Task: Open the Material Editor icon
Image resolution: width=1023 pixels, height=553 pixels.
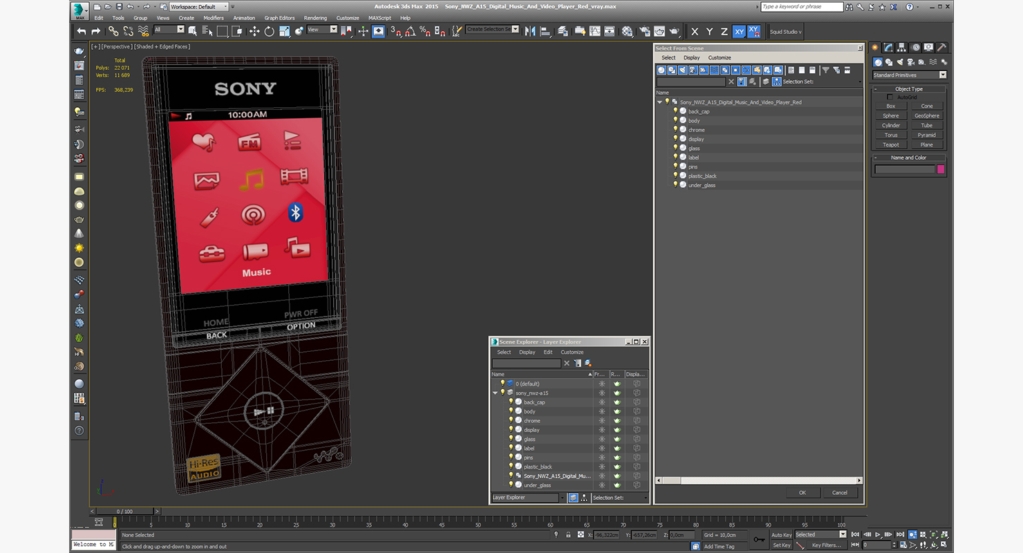Action: 627,31
